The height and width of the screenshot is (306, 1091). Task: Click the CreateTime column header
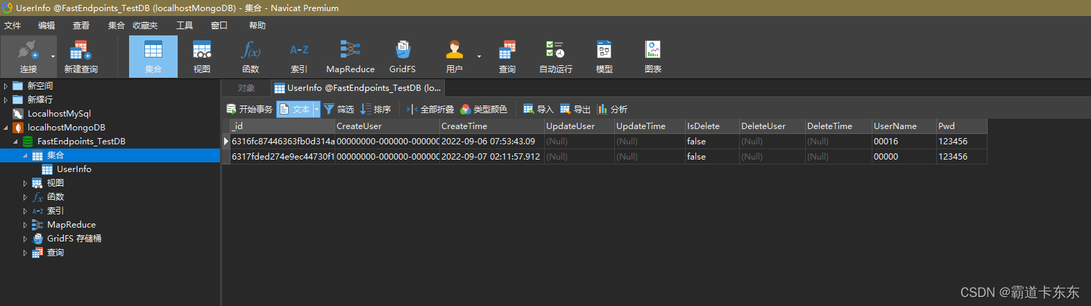click(492, 126)
